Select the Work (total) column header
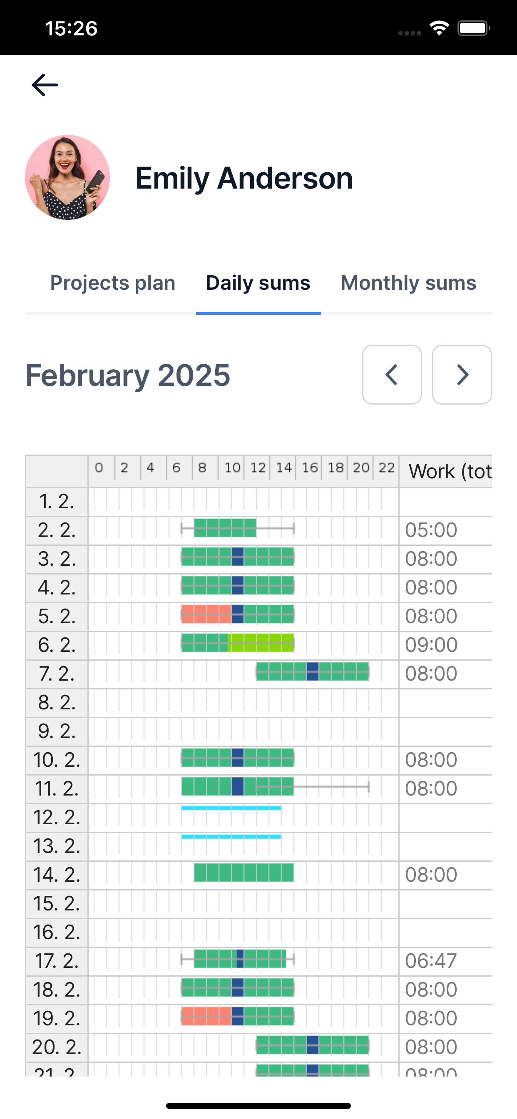 click(450, 471)
